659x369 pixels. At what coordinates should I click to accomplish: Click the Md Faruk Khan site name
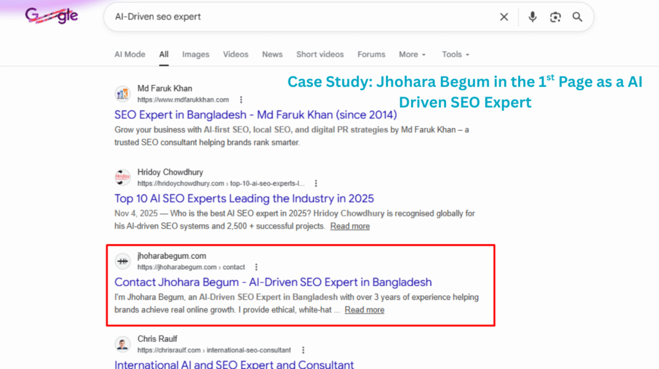tap(165, 88)
